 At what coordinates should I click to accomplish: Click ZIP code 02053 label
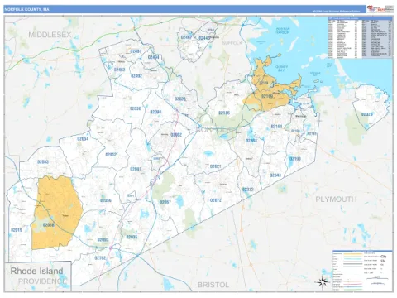click(43, 161)
